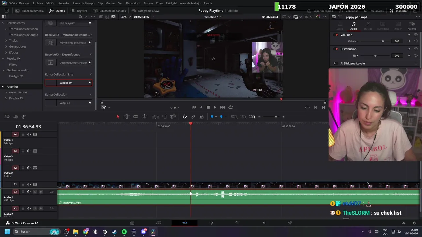Open the Fairlight page icon

click(x=264, y=223)
